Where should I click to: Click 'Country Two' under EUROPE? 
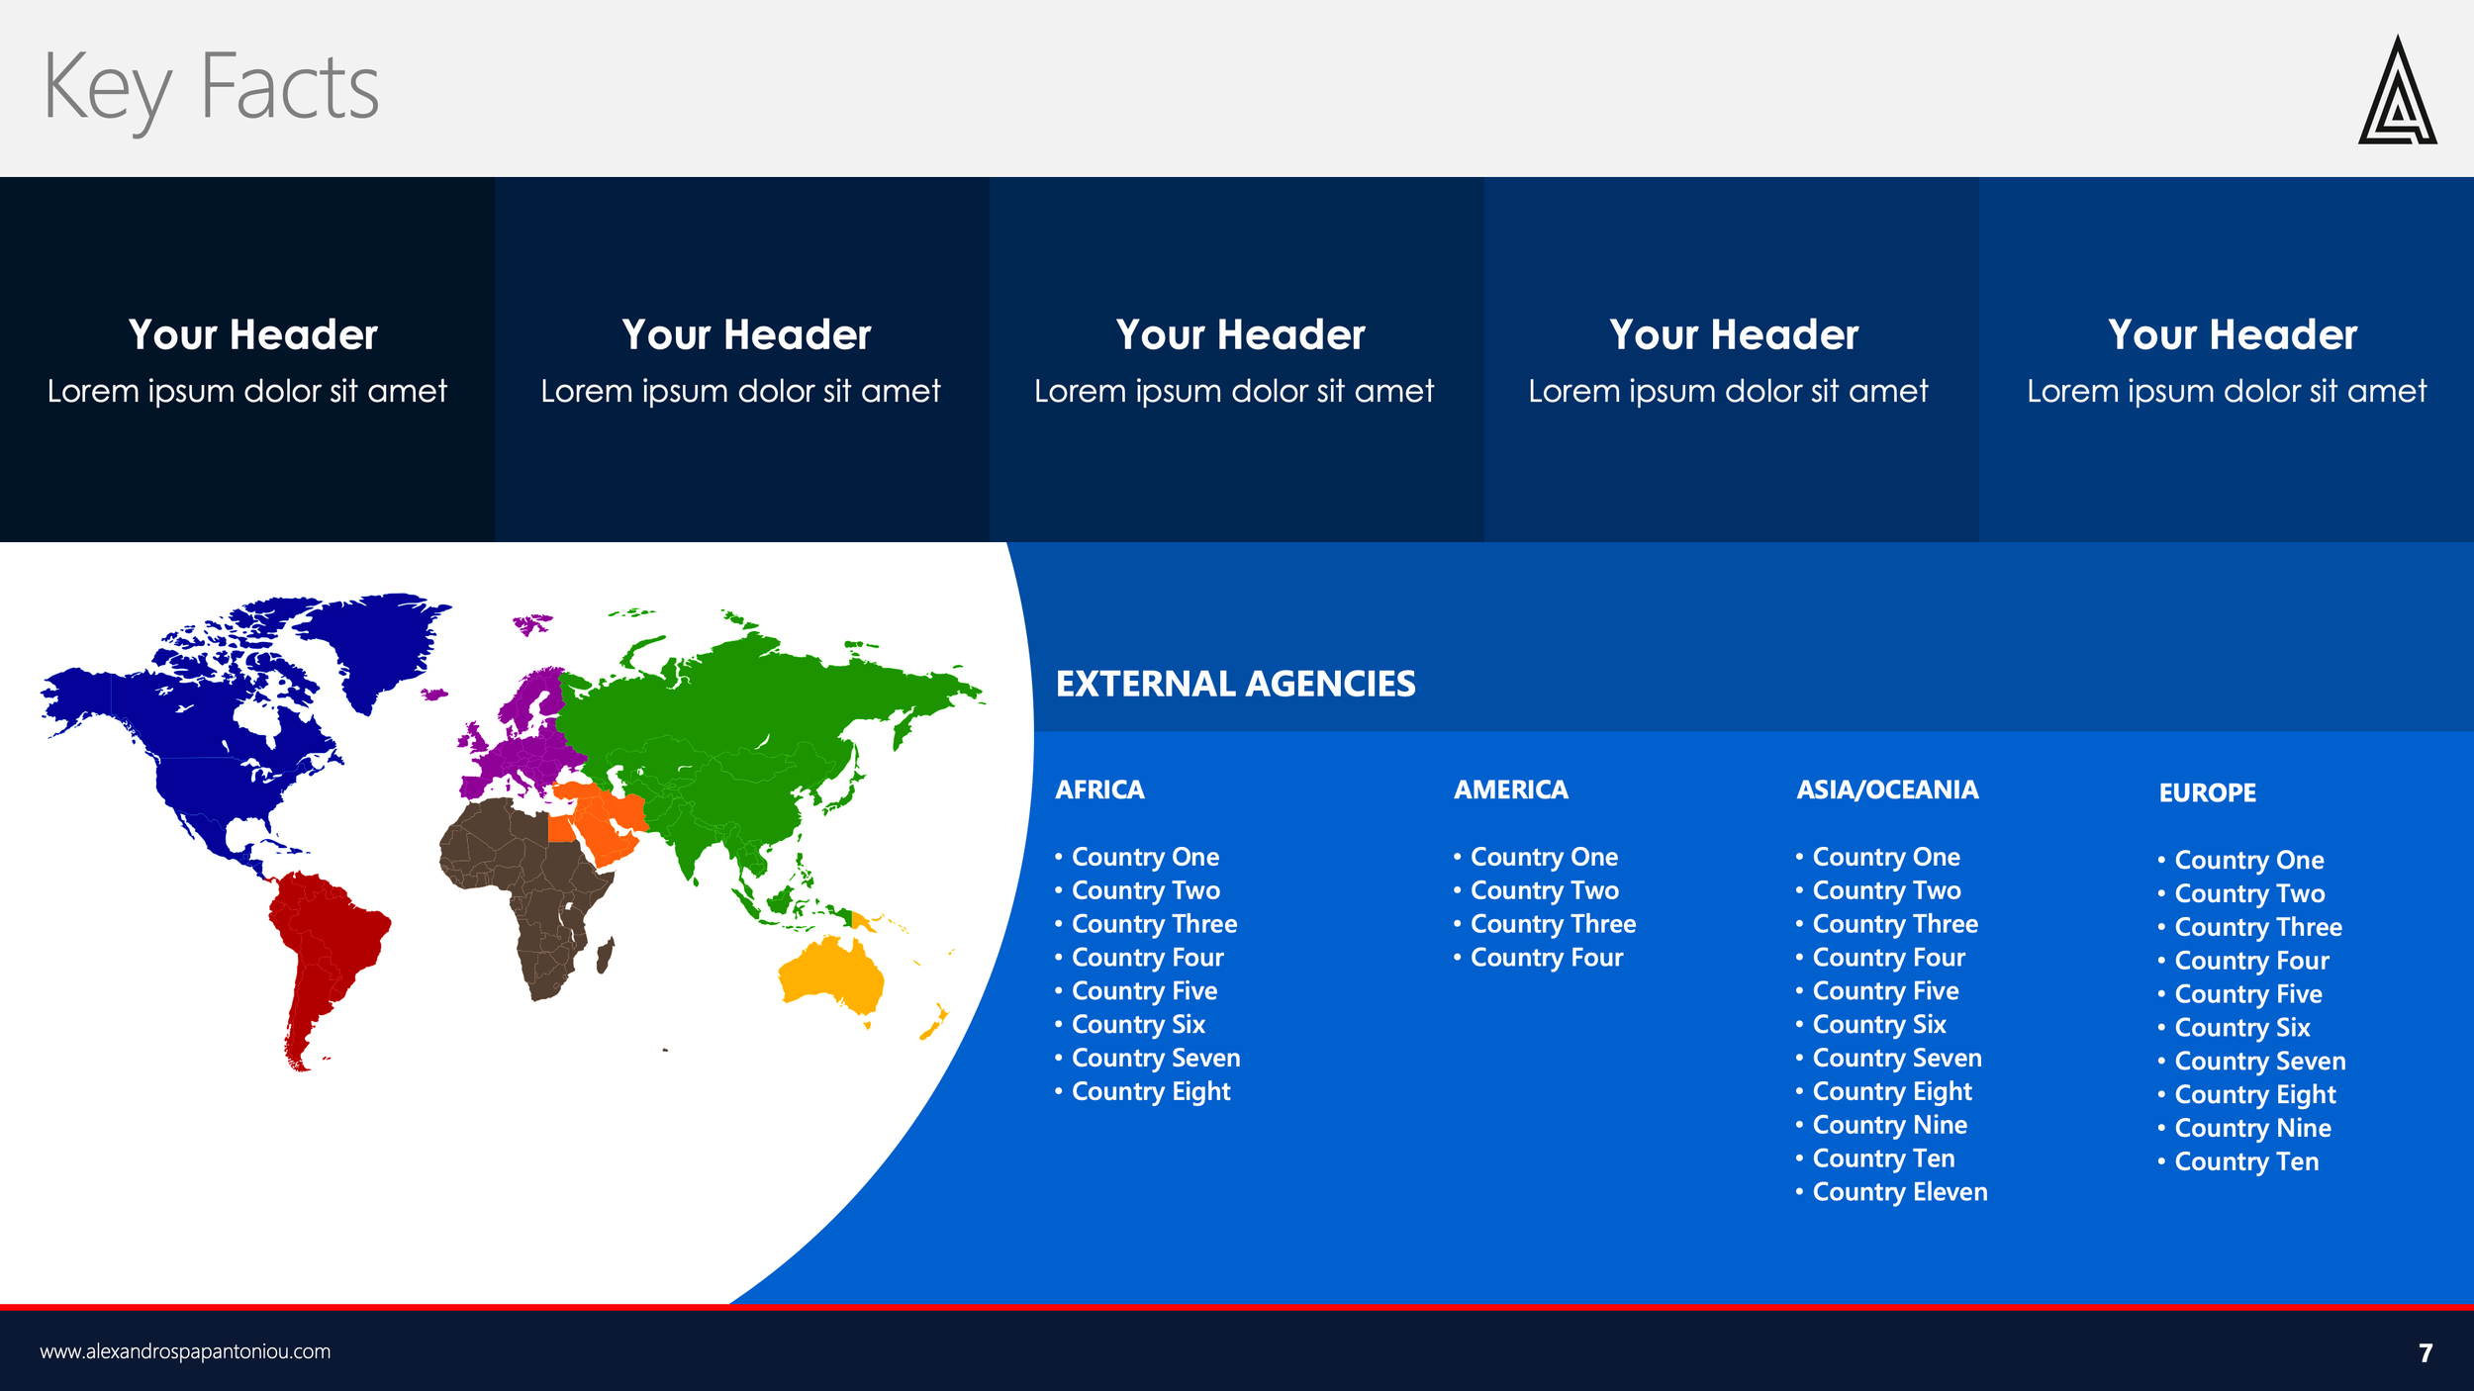click(2250, 893)
